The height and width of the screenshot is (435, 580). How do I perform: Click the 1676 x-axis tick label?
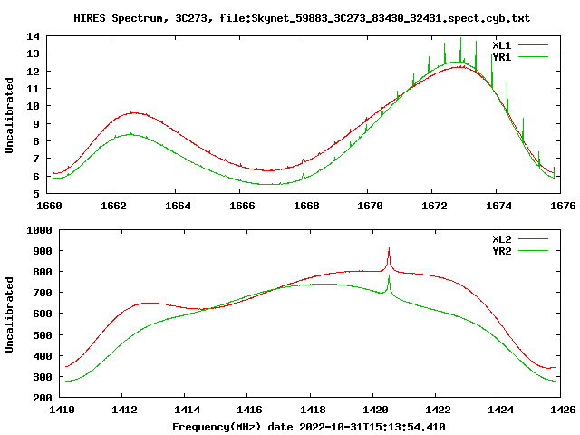tap(563, 206)
